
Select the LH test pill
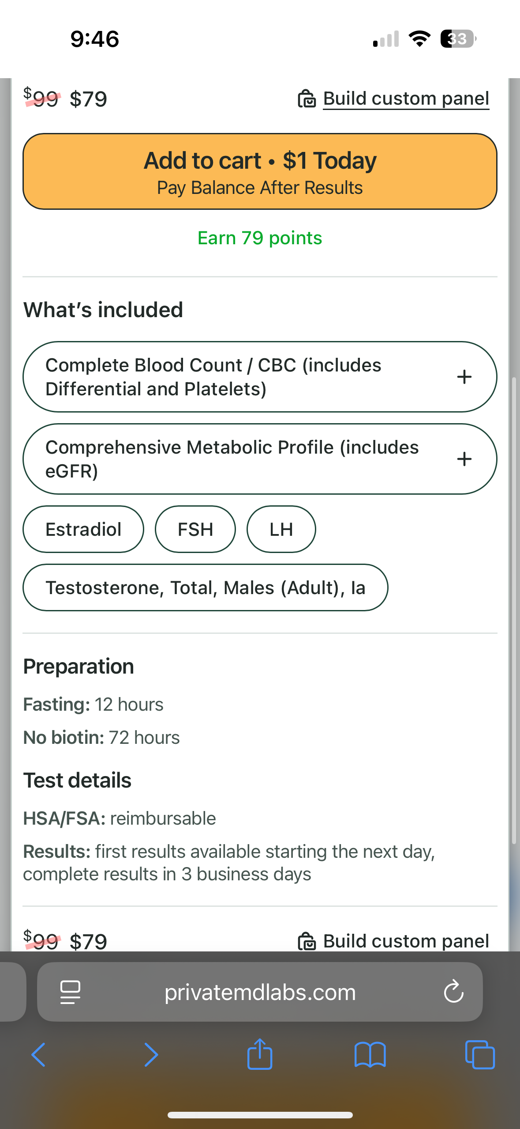click(x=281, y=529)
